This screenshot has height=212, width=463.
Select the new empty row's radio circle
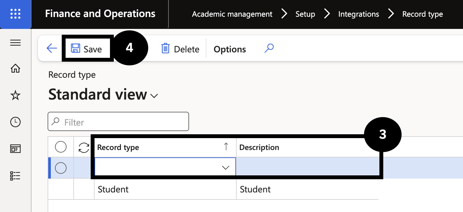[x=61, y=168]
